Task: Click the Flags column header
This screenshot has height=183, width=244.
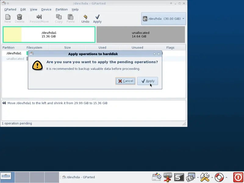Action: tap(170, 48)
